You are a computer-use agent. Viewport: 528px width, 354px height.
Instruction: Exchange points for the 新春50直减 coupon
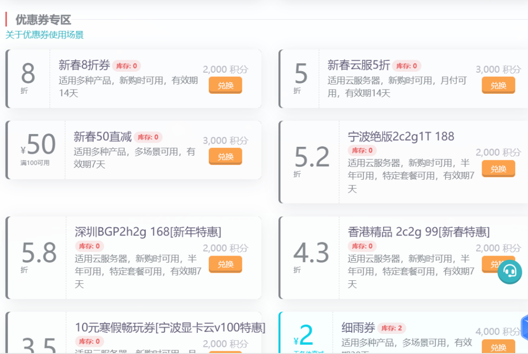pyautogui.click(x=225, y=156)
